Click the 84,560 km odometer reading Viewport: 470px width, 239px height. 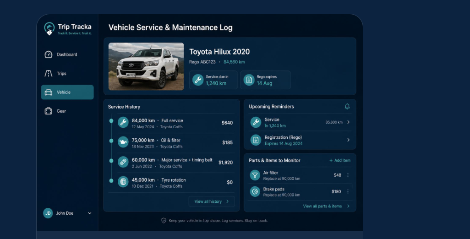coord(234,62)
